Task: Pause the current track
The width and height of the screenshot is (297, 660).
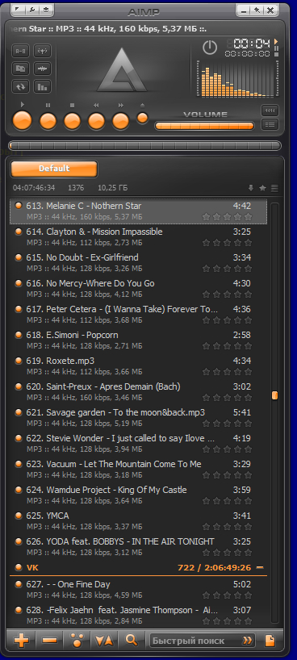Action: click(48, 121)
